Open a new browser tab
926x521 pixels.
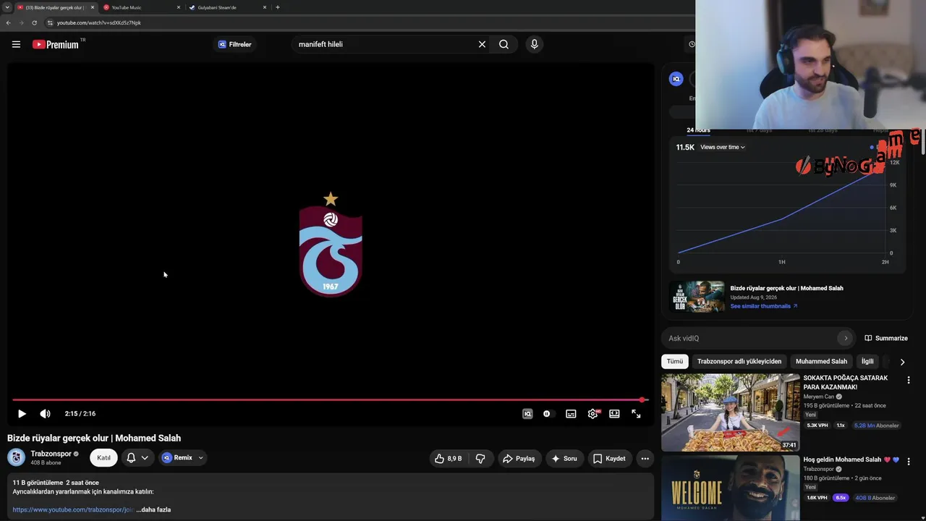(x=278, y=7)
